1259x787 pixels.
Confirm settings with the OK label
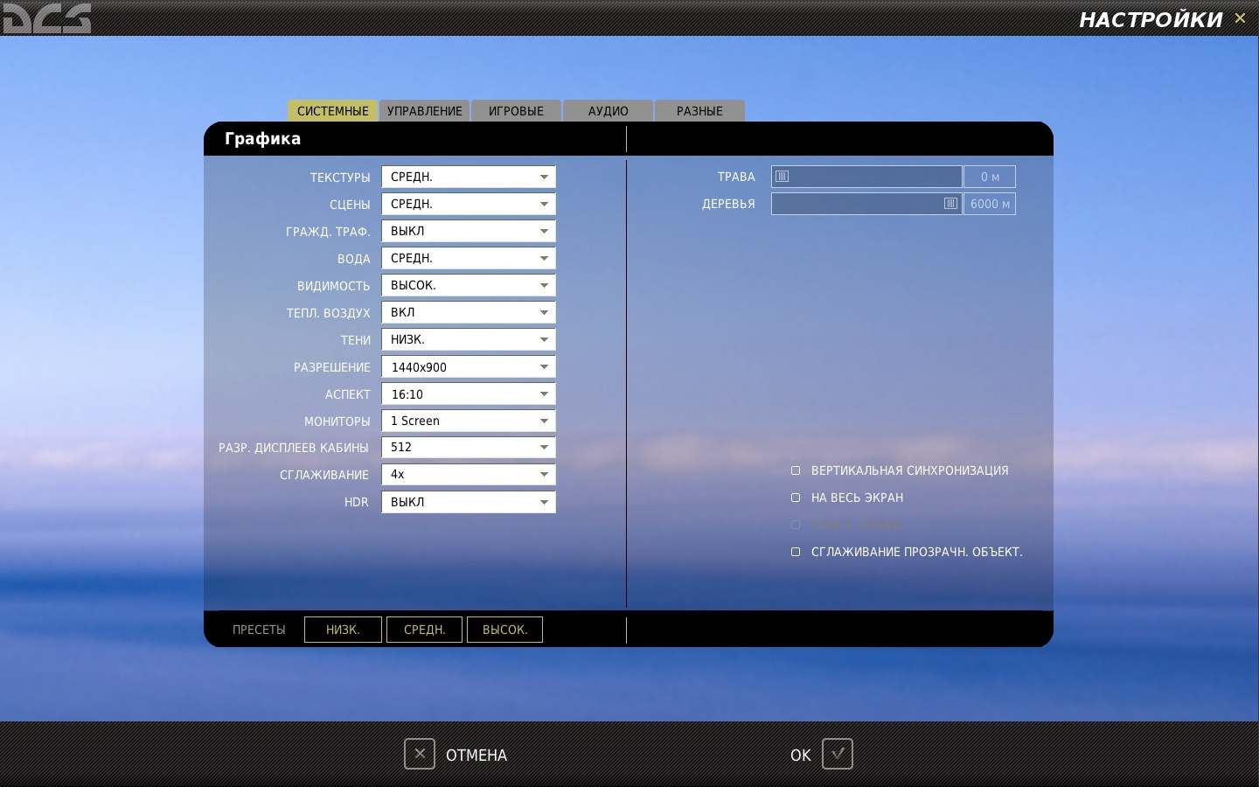801,755
